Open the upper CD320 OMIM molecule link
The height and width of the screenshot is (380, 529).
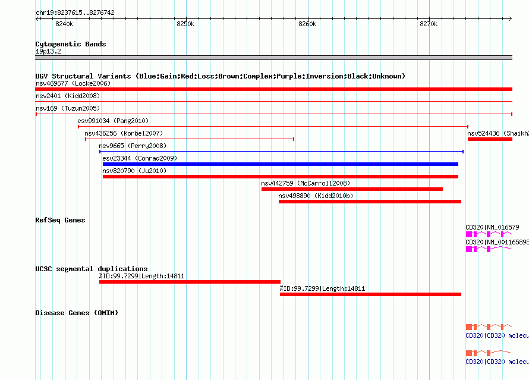(497, 335)
